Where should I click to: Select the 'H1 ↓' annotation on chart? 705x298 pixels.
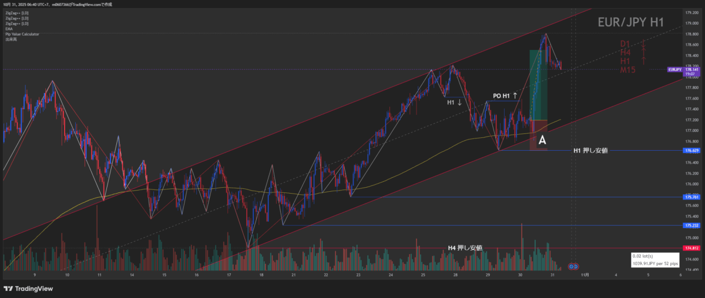point(455,102)
